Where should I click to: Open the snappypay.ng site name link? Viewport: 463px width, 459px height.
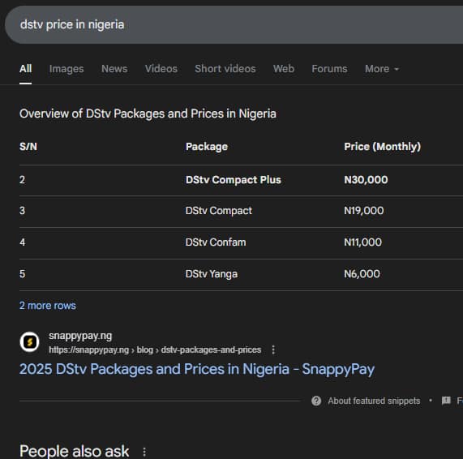(80, 336)
